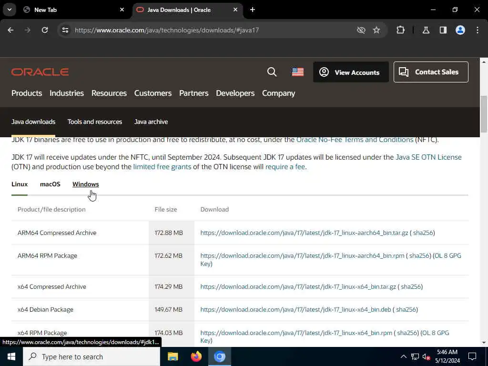Open the Resources menu
488x366 pixels.
(109, 93)
